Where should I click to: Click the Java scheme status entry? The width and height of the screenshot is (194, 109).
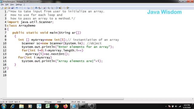(x=84, y=102)
